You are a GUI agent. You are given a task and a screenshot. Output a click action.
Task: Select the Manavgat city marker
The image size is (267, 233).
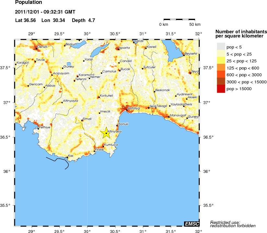(x=169, y=117)
